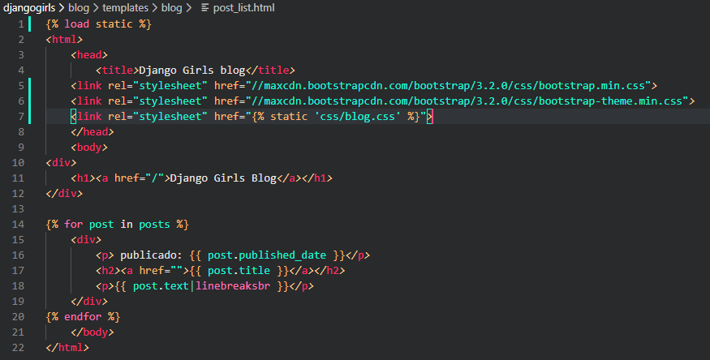Click the closing </head> tag
Viewport: 710px width, 360px height.
93,131
